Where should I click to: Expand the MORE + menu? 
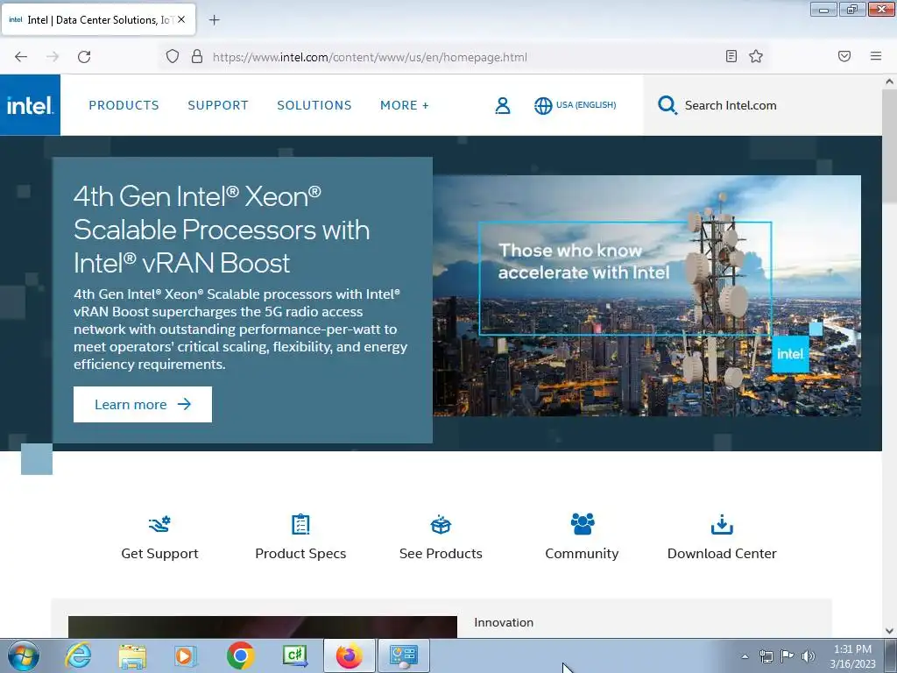coord(405,105)
